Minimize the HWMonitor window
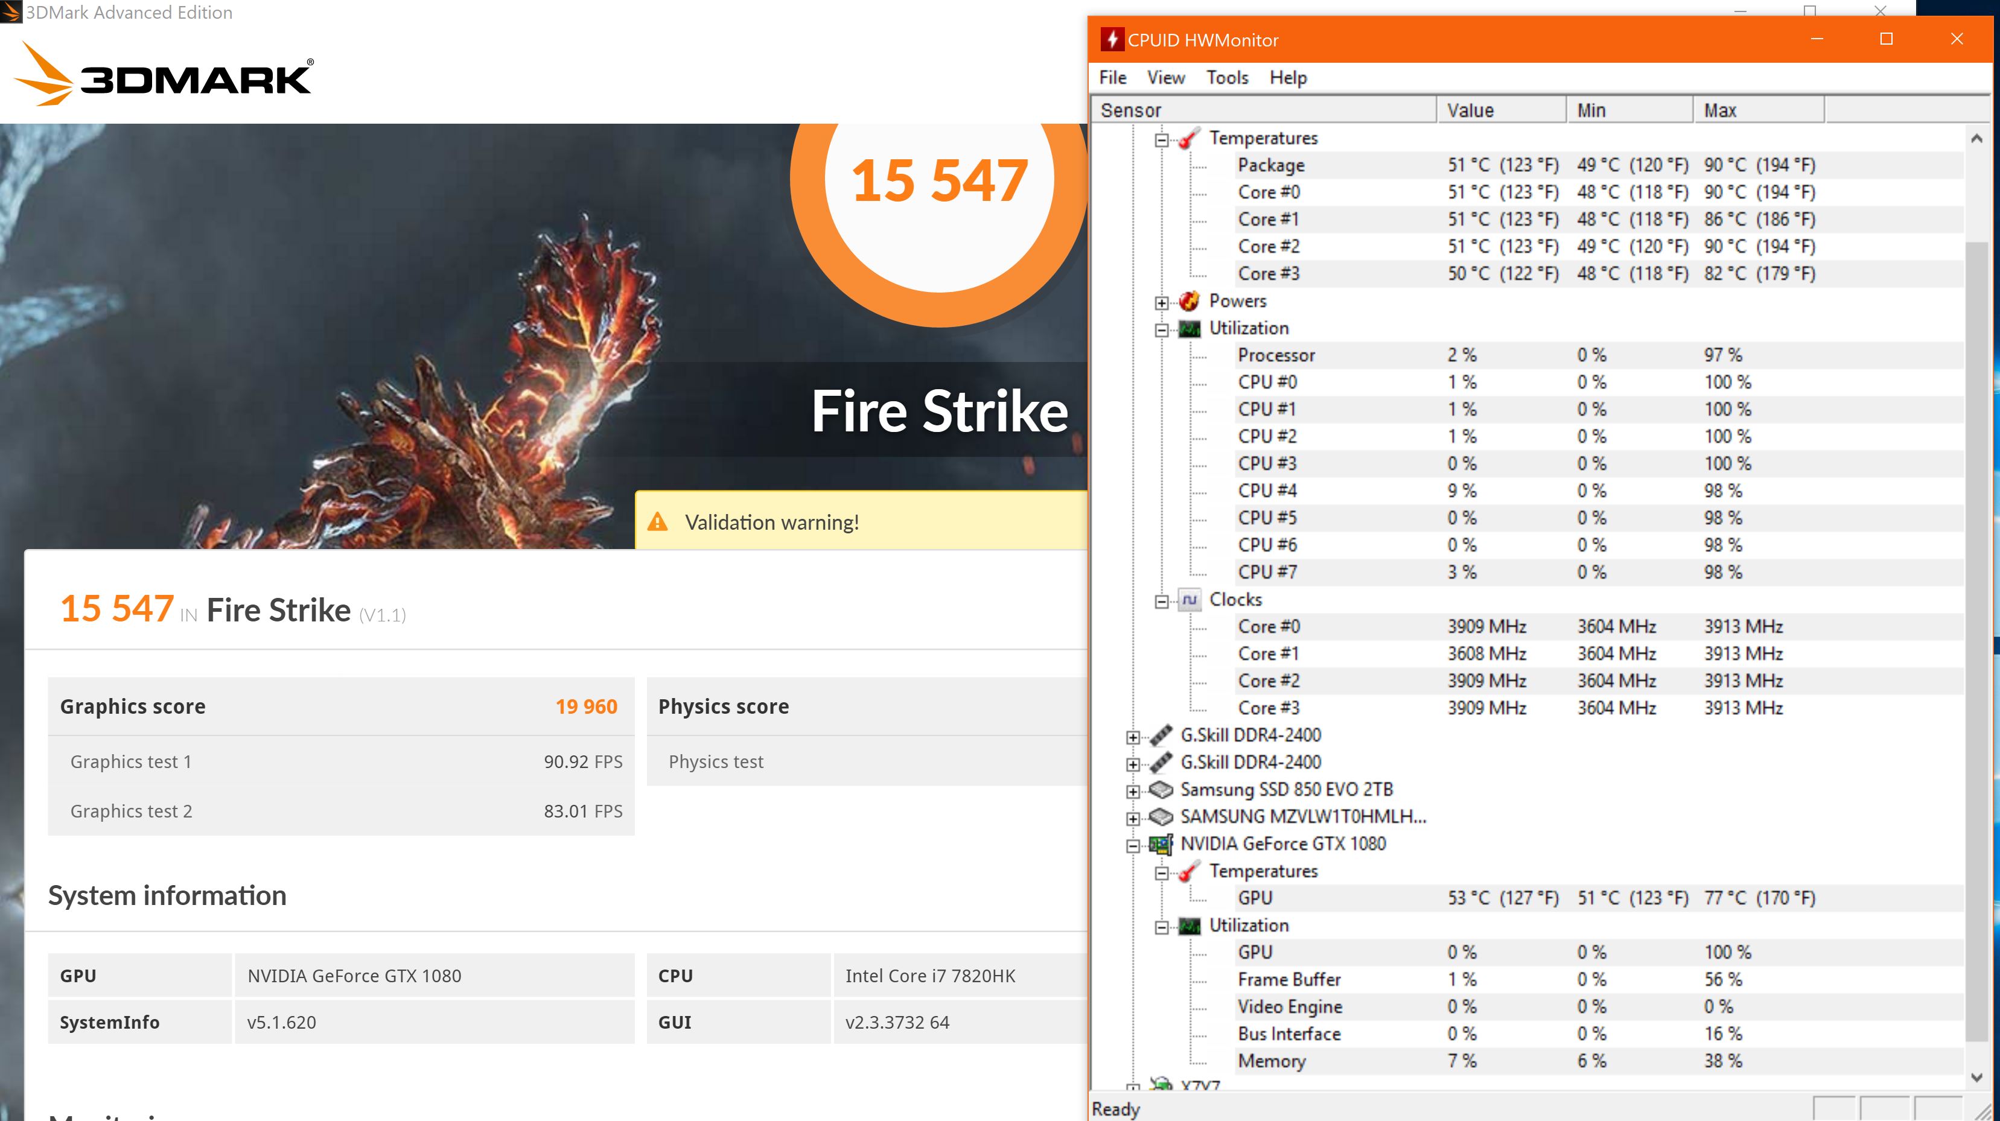Viewport: 2000px width, 1121px height. [1817, 39]
